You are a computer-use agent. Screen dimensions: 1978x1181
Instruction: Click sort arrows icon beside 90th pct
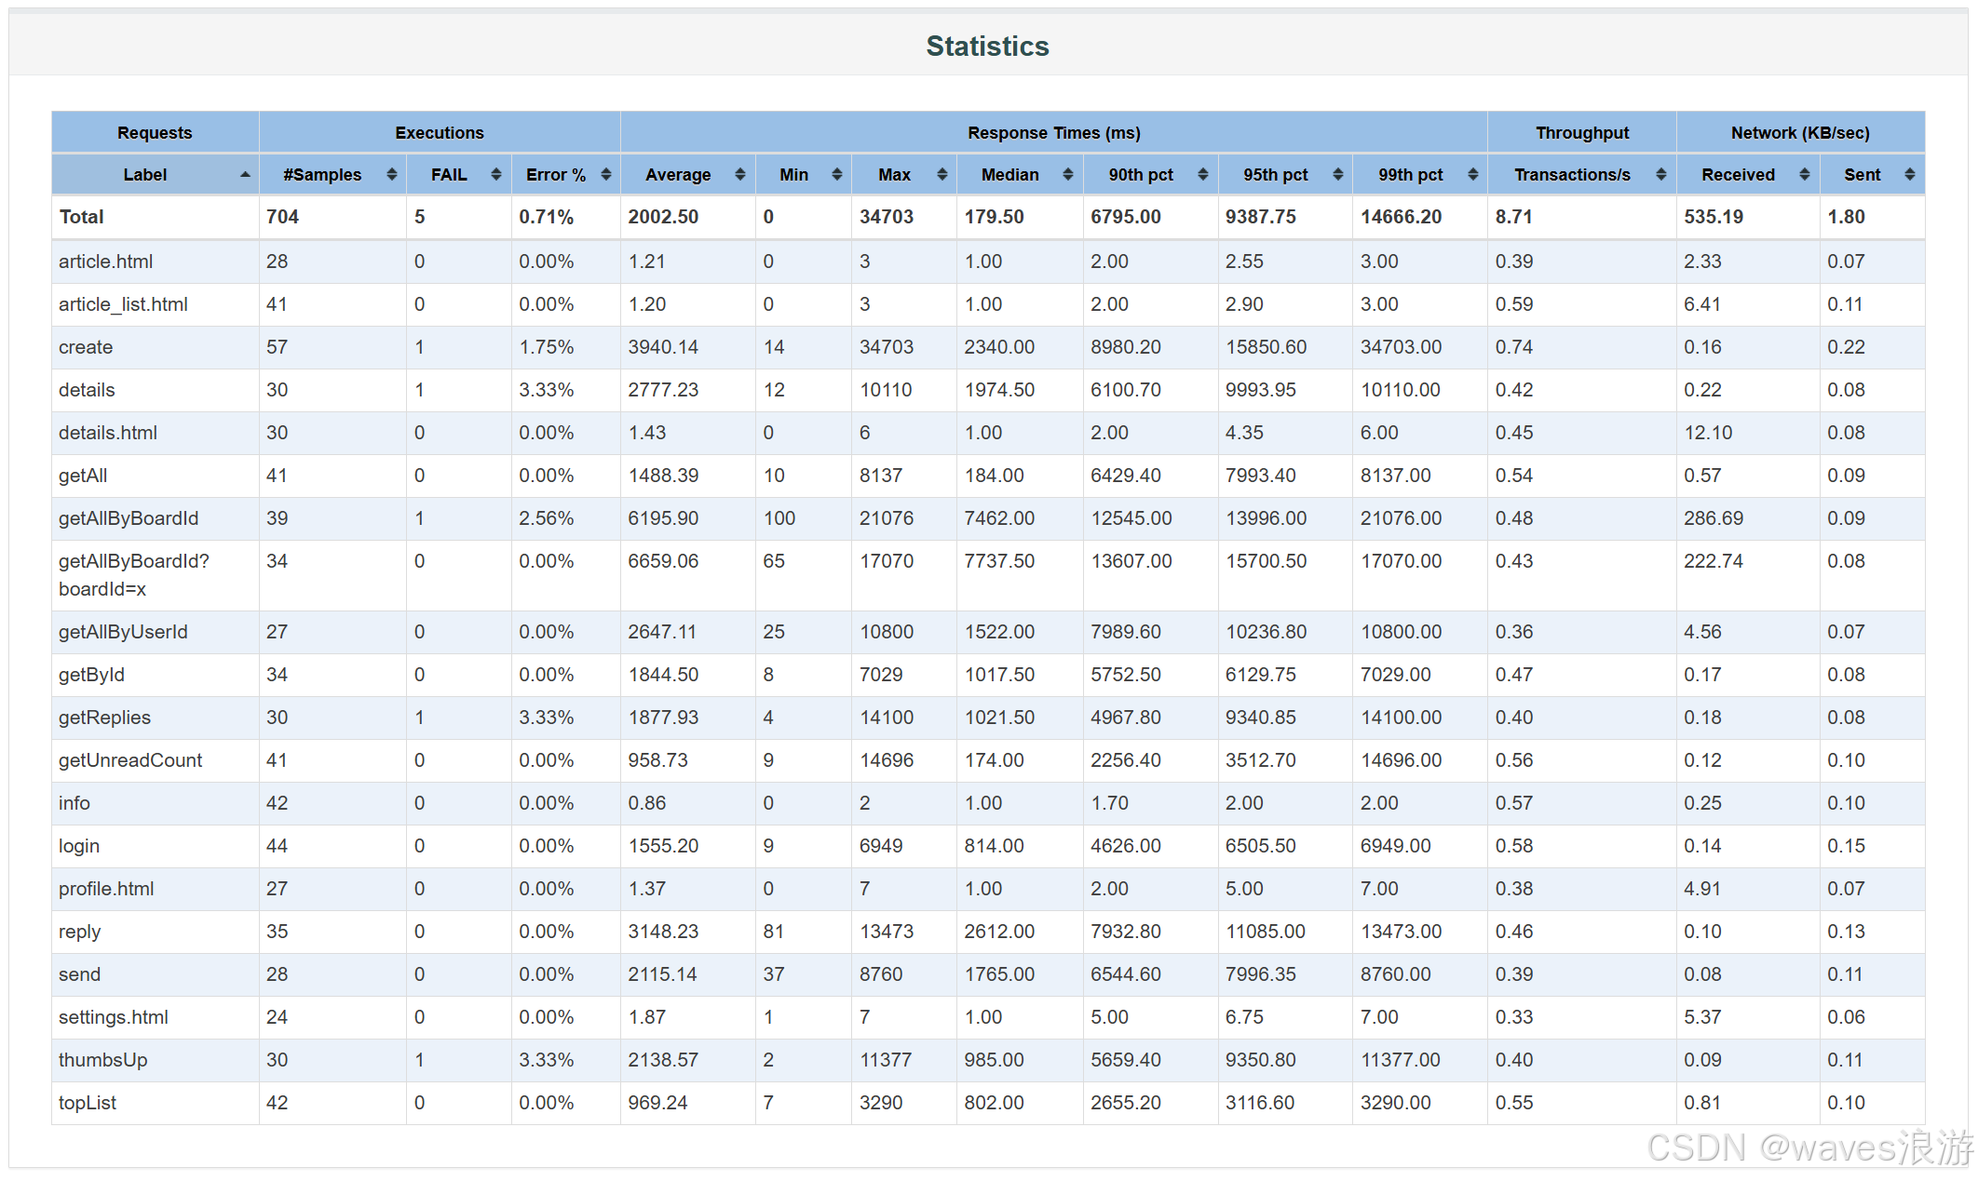click(1203, 175)
